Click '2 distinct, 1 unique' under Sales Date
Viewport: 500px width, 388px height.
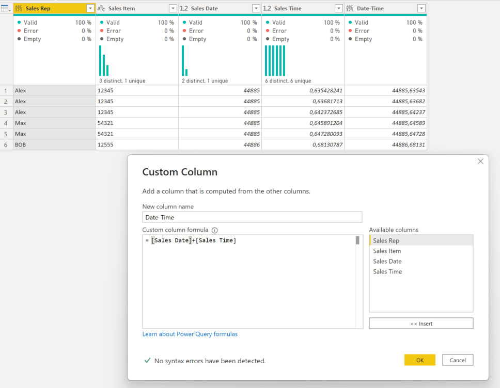coord(205,81)
